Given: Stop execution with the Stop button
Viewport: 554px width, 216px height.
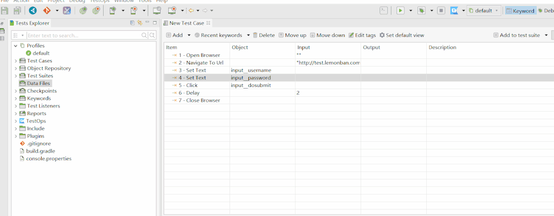Looking at the screenshot, I should (441, 11).
